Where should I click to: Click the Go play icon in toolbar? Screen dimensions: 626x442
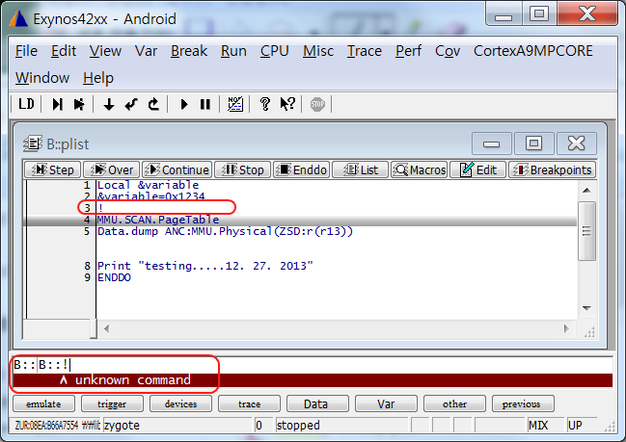pos(183,104)
